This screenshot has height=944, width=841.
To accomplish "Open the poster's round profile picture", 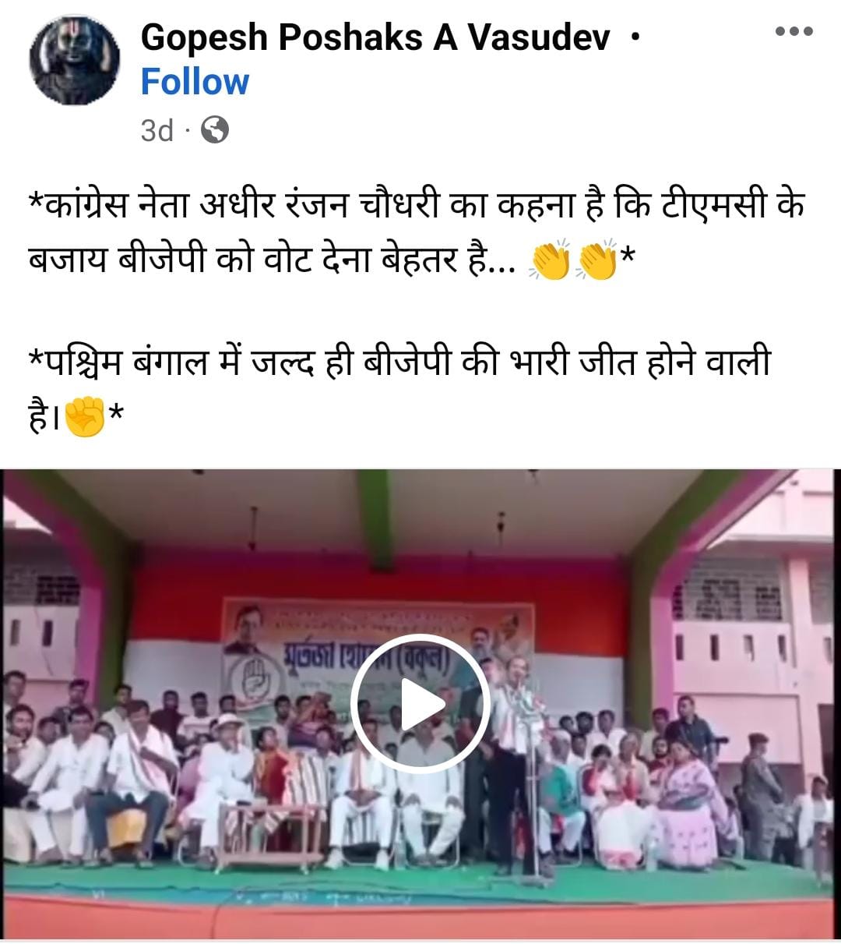I will pos(75,60).
